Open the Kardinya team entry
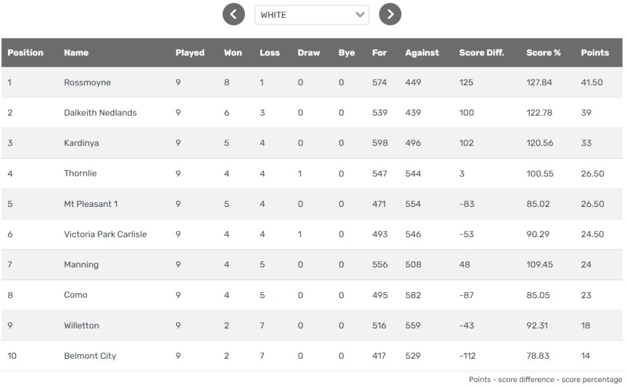Screen dimensions: 627x387 pos(81,143)
